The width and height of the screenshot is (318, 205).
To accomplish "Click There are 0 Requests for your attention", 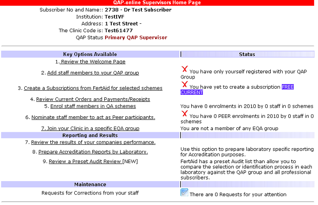I will coord(238,194).
